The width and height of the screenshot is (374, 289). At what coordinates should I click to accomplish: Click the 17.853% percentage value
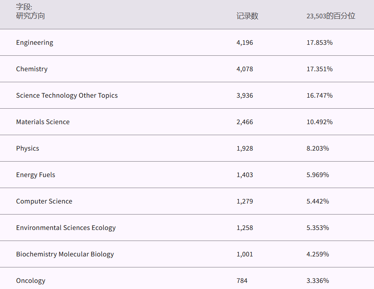(319, 43)
